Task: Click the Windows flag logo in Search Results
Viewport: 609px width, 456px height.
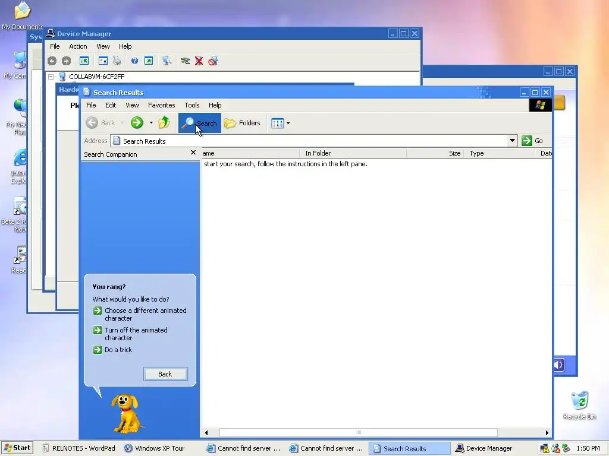Action: click(540, 105)
